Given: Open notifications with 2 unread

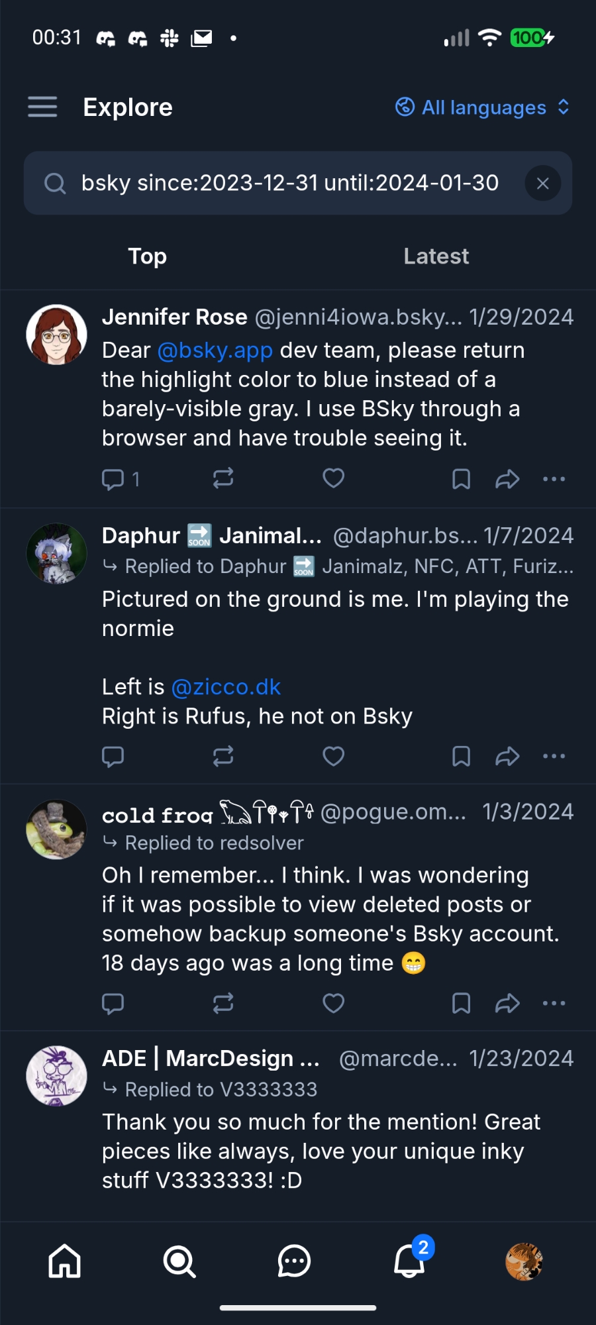Looking at the screenshot, I should click(410, 1261).
